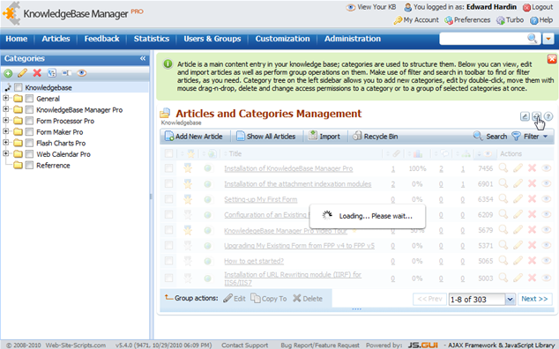The width and height of the screenshot is (559, 349).
Task: Click the rename category icon in Categories toolbar
Action: [x=66, y=73]
